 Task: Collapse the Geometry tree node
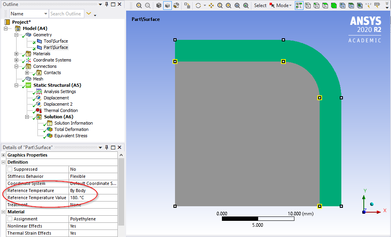(16, 35)
